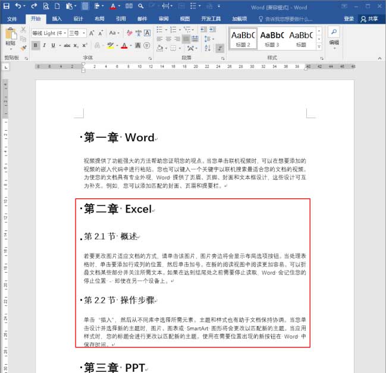Apply distributed alignment to the paragraph

(x=195, y=39)
